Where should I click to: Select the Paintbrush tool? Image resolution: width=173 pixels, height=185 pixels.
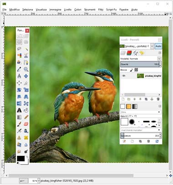[19, 124]
